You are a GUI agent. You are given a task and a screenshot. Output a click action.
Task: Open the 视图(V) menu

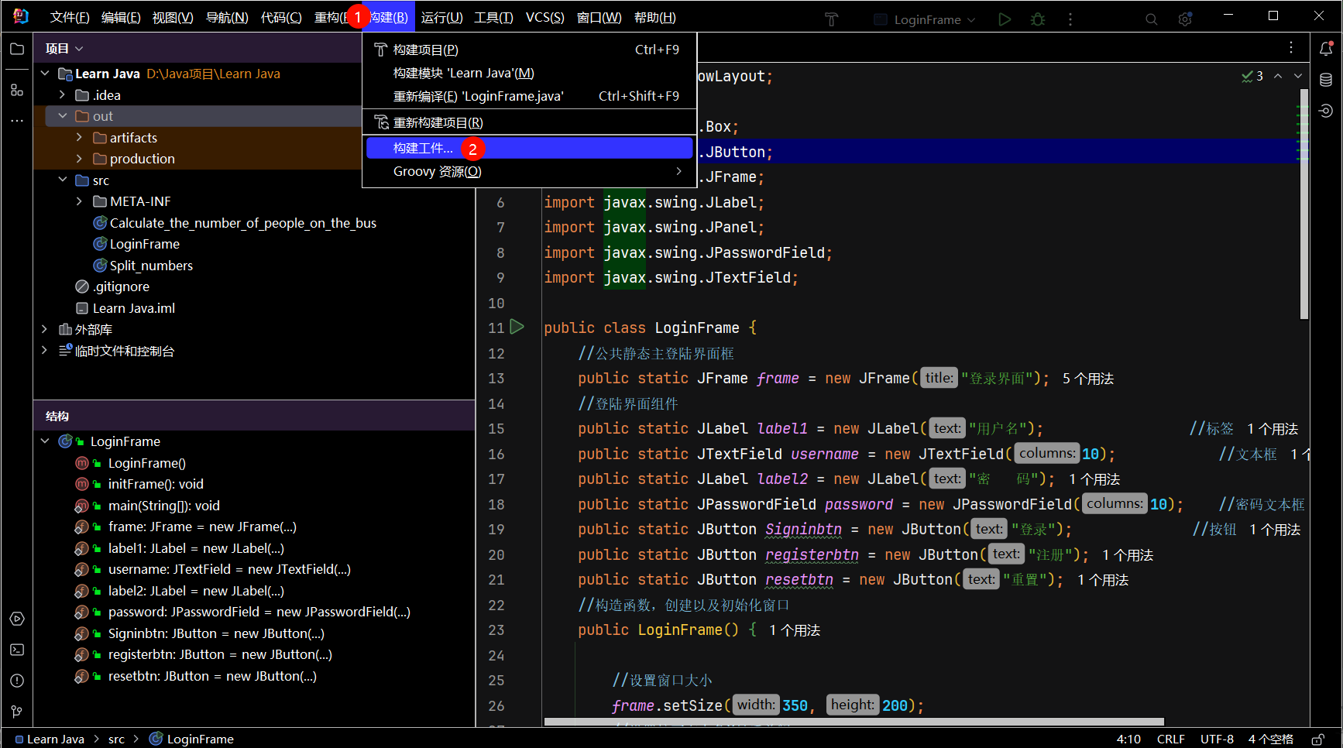click(173, 17)
